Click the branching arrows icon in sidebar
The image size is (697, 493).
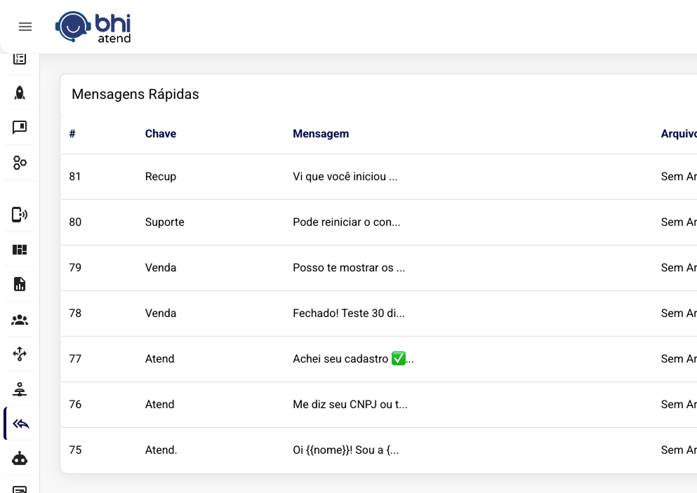pyautogui.click(x=20, y=354)
